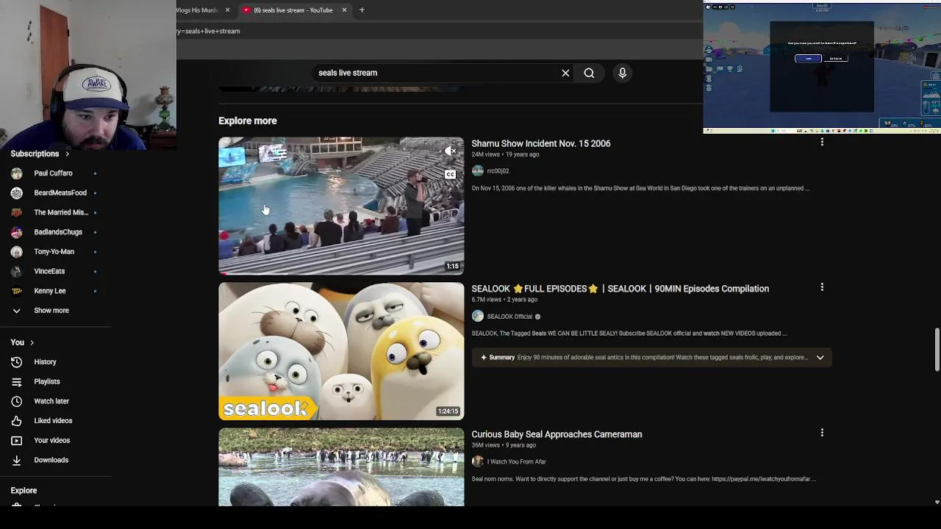941x529 pixels.
Task: Expand the Subscriptions section chevron
Action: coord(67,154)
